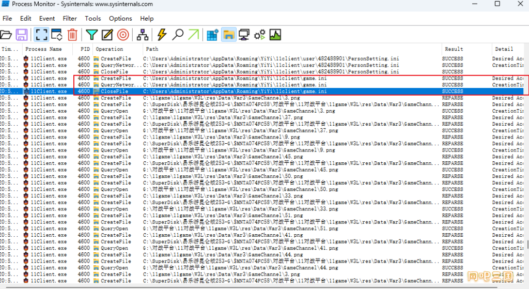The height and width of the screenshot is (289, 529).
Task: Select the CreateFile row for game.ini
Action: [x=262, y=79]
